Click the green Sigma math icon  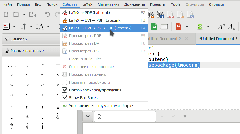pos(200,26)
